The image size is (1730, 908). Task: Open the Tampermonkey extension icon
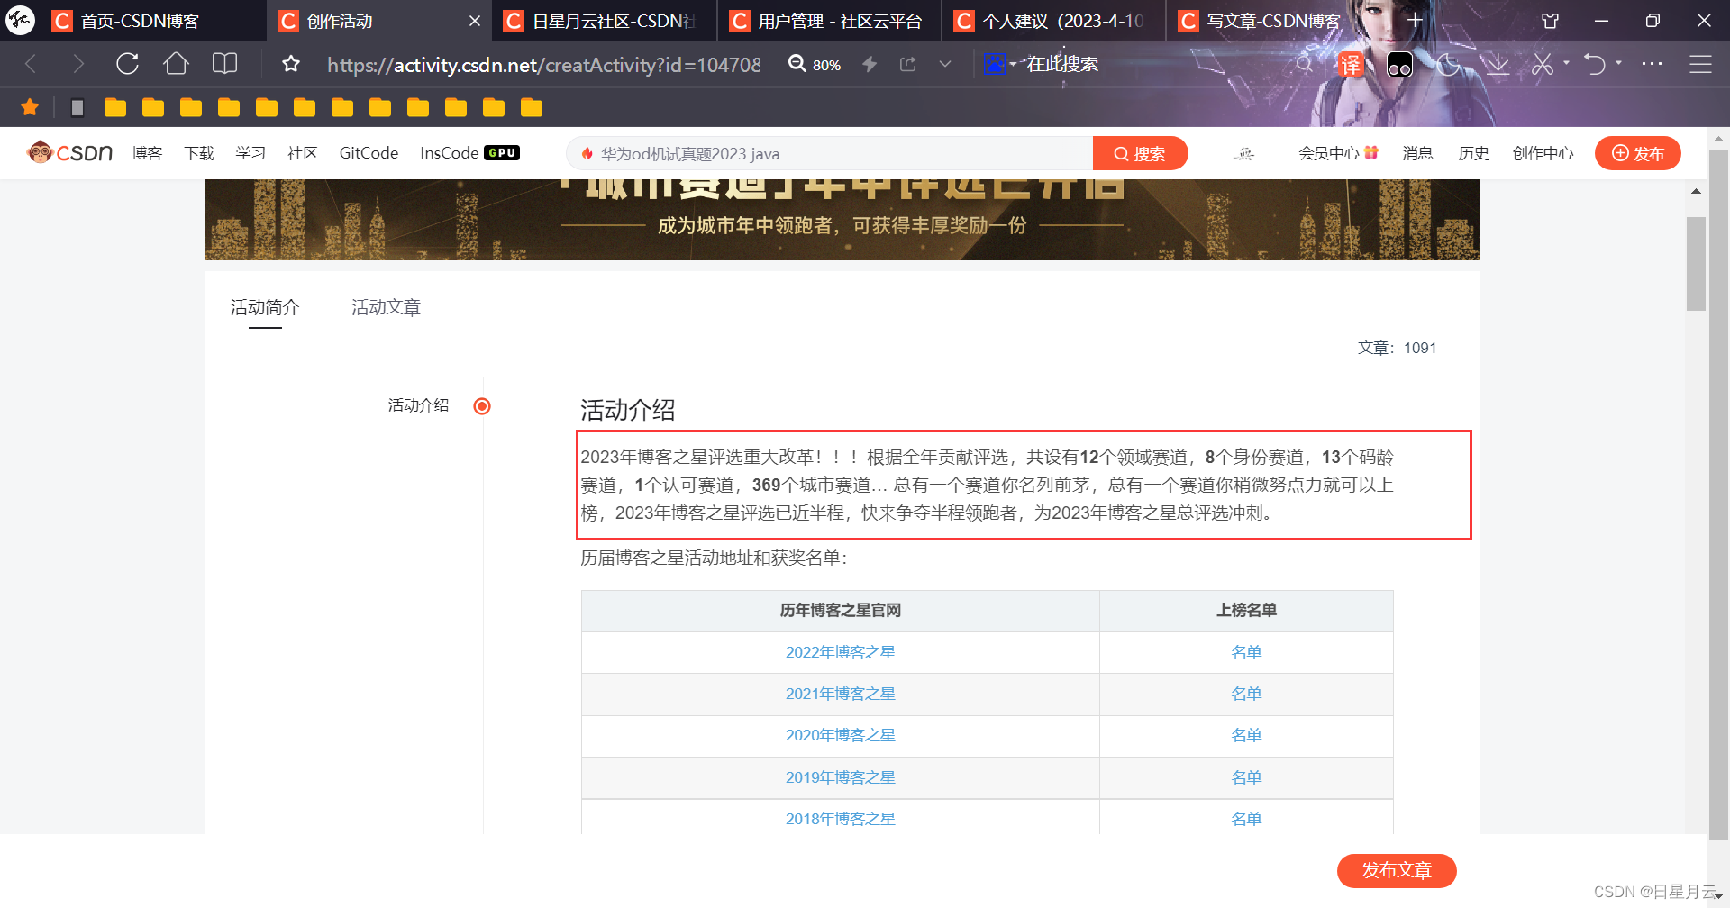[x=1399, y=65]
